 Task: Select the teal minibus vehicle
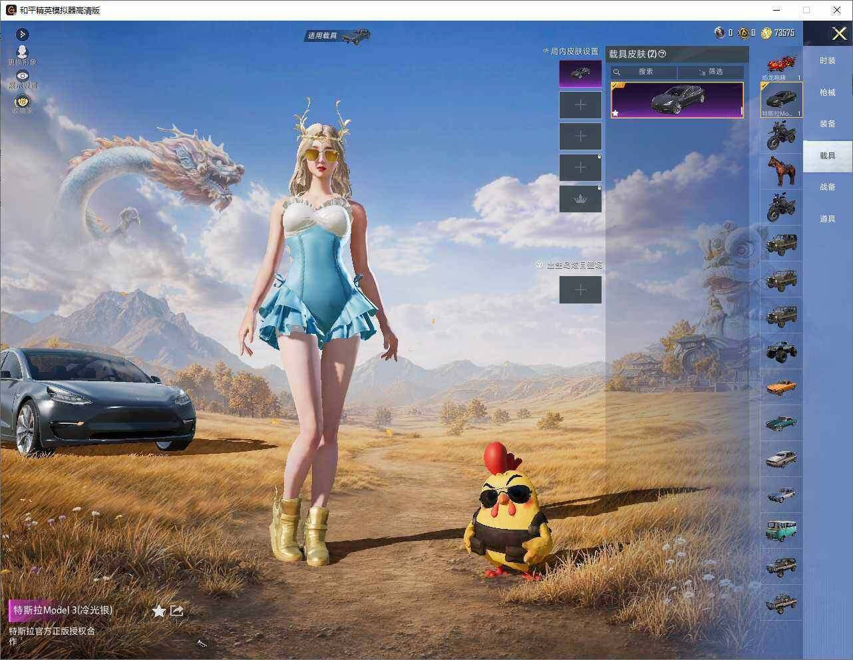point(782,531)
